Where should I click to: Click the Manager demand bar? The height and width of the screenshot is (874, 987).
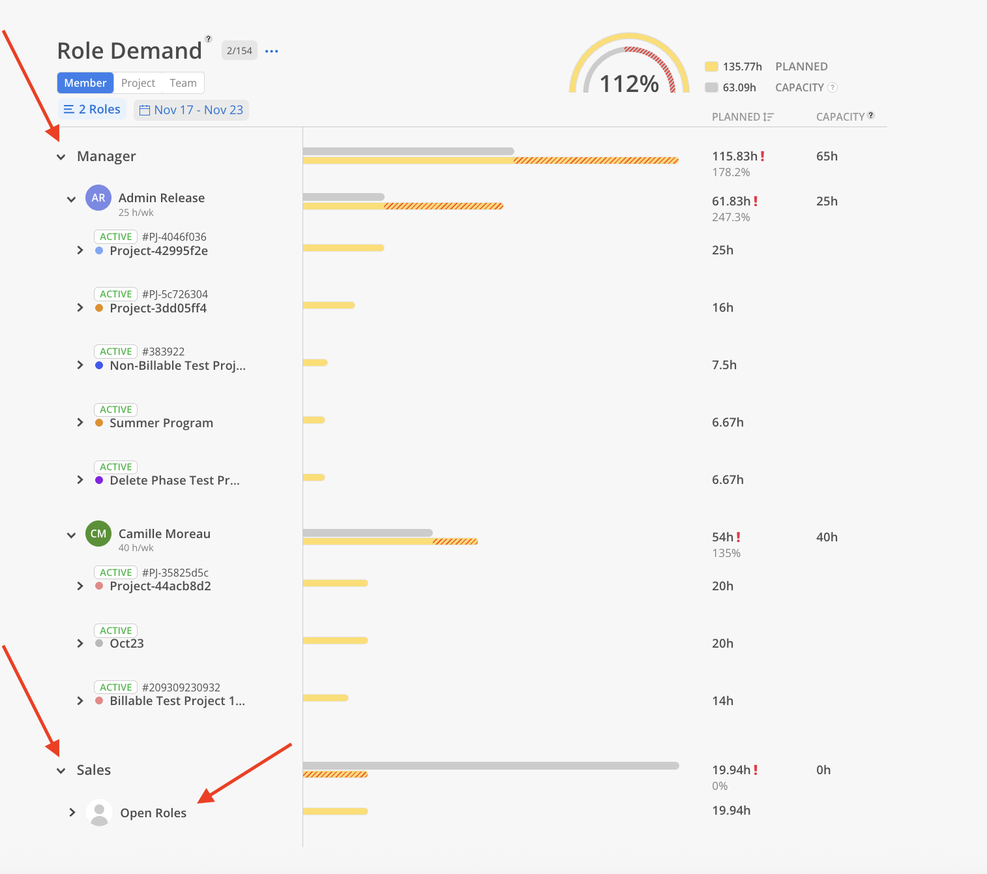[x=491, y=160]
